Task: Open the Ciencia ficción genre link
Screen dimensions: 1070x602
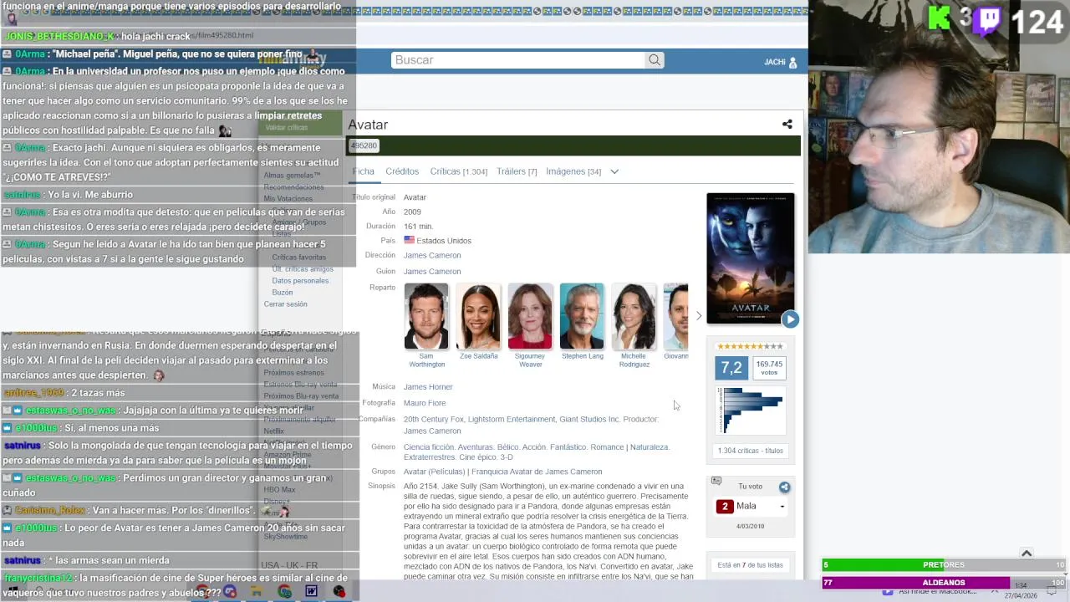Action: (429, 447)
